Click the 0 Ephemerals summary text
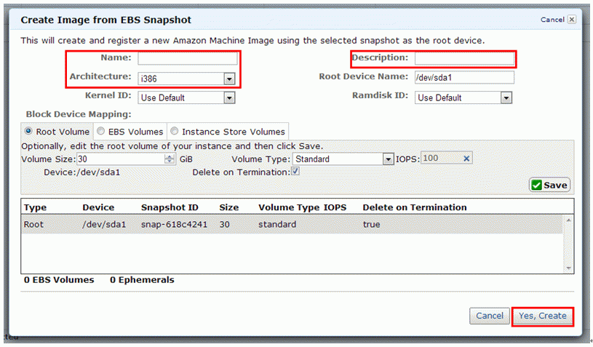This screenshot has height=347, width=593. (x=142, y=280)
